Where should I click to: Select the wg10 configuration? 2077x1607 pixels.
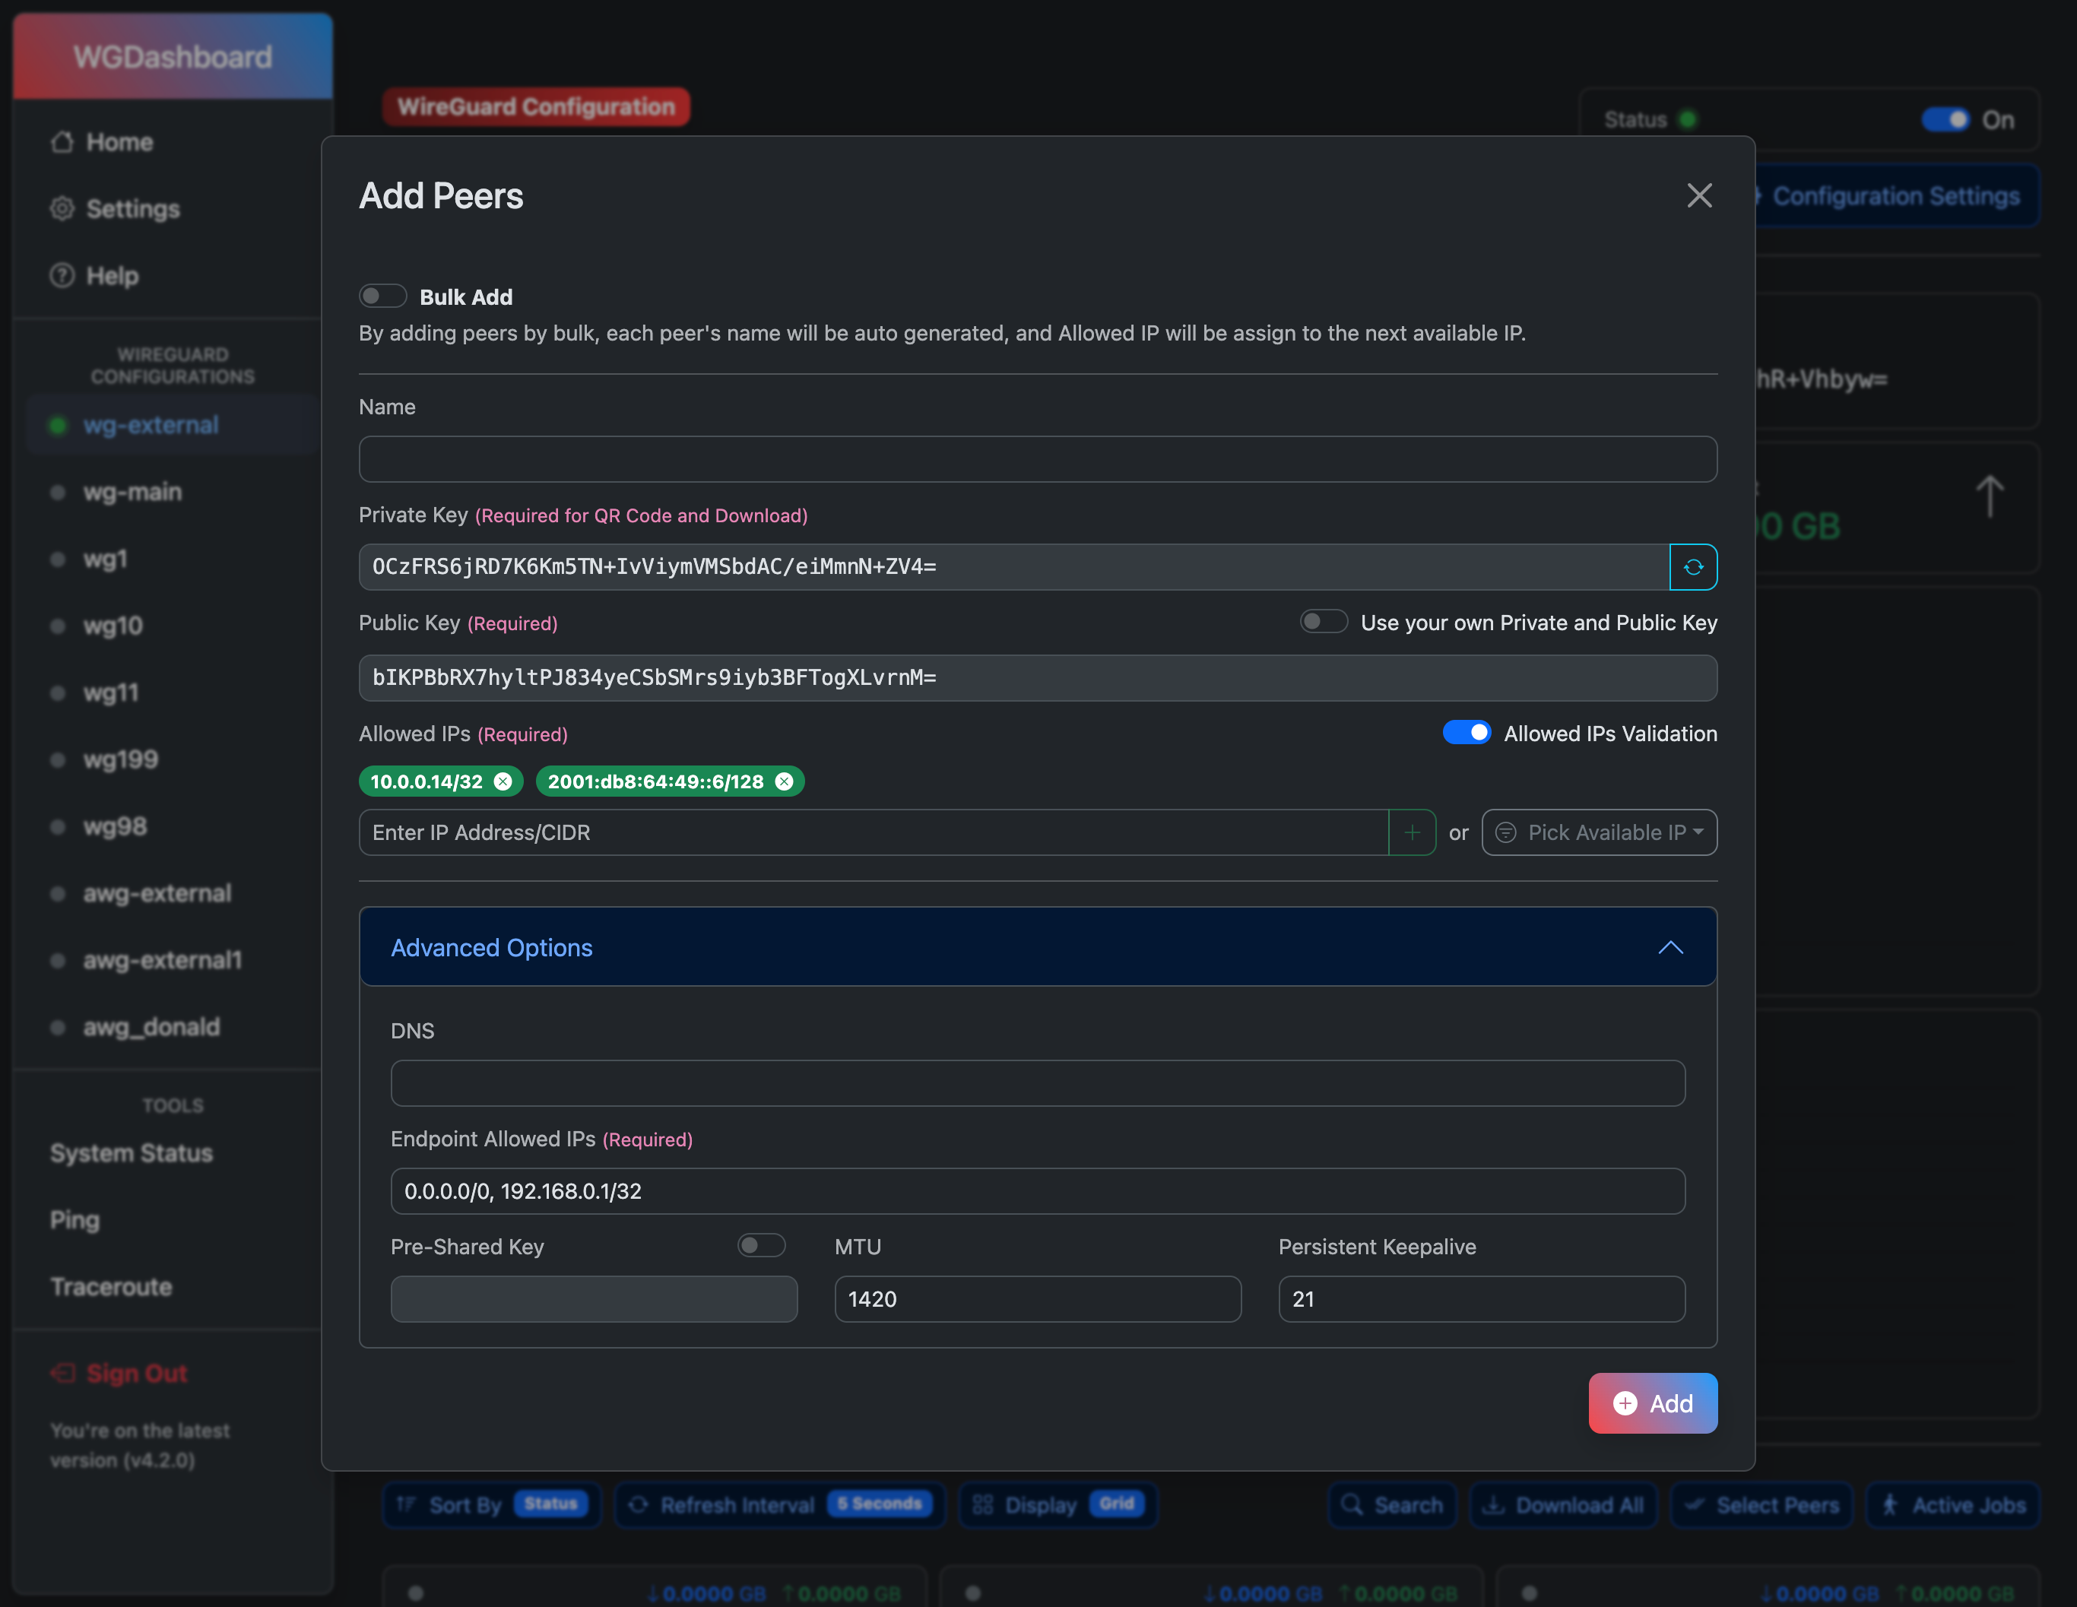tap(173, 626)
